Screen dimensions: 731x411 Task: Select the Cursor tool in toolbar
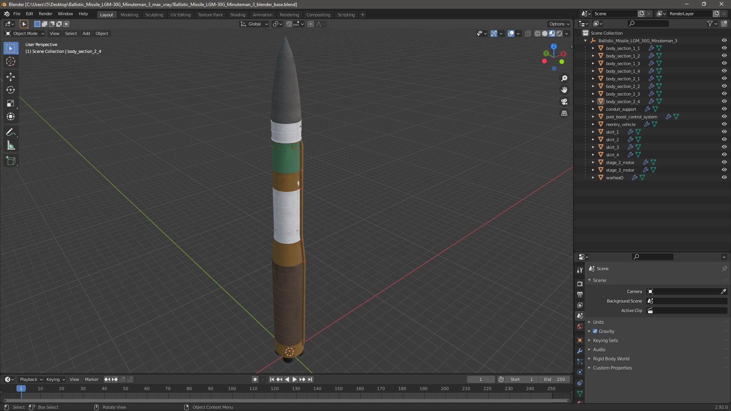tap(11, 62)
